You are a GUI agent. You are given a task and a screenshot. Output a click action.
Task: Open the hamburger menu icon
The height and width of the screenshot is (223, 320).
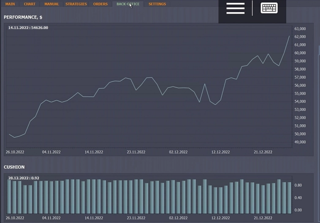pos(235,8)
